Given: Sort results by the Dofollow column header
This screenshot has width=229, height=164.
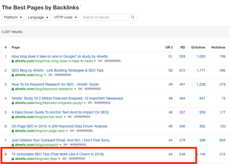Looking at the screenshot, I should 198,47.
